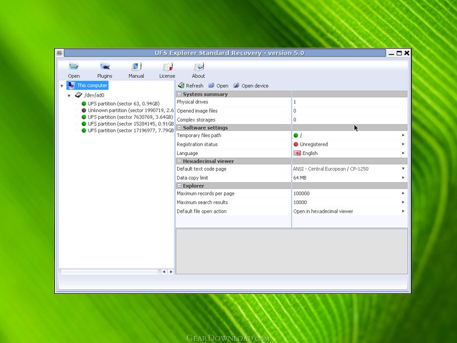Close the UFS Explorer window

click(x=407, y=53)
